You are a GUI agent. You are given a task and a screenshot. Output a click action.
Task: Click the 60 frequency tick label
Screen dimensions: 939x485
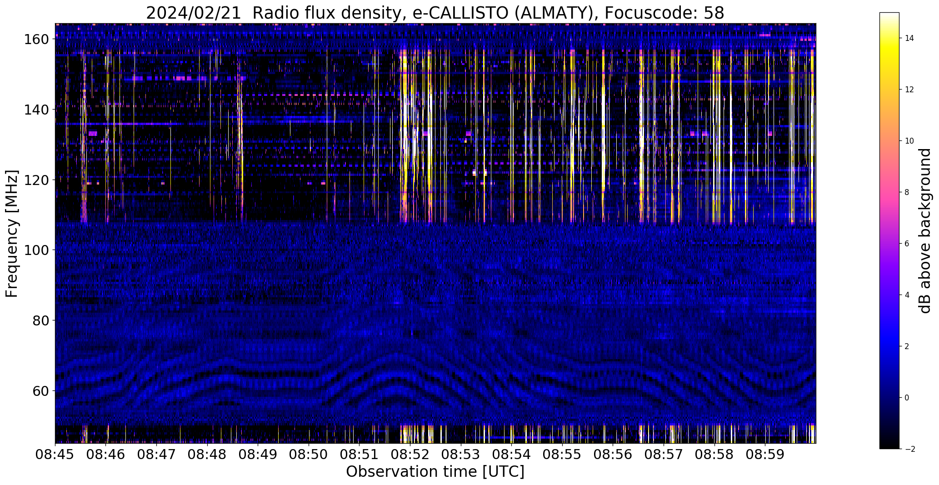[40, 391]
